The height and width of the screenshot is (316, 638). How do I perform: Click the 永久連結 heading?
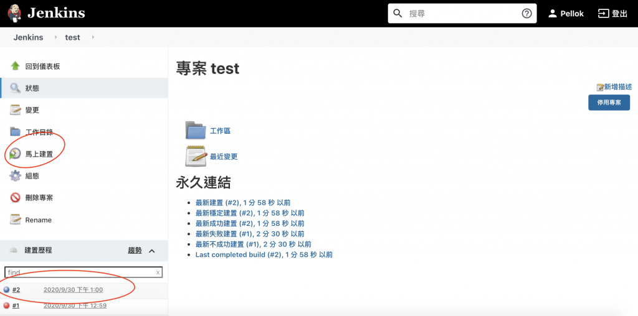204,182
